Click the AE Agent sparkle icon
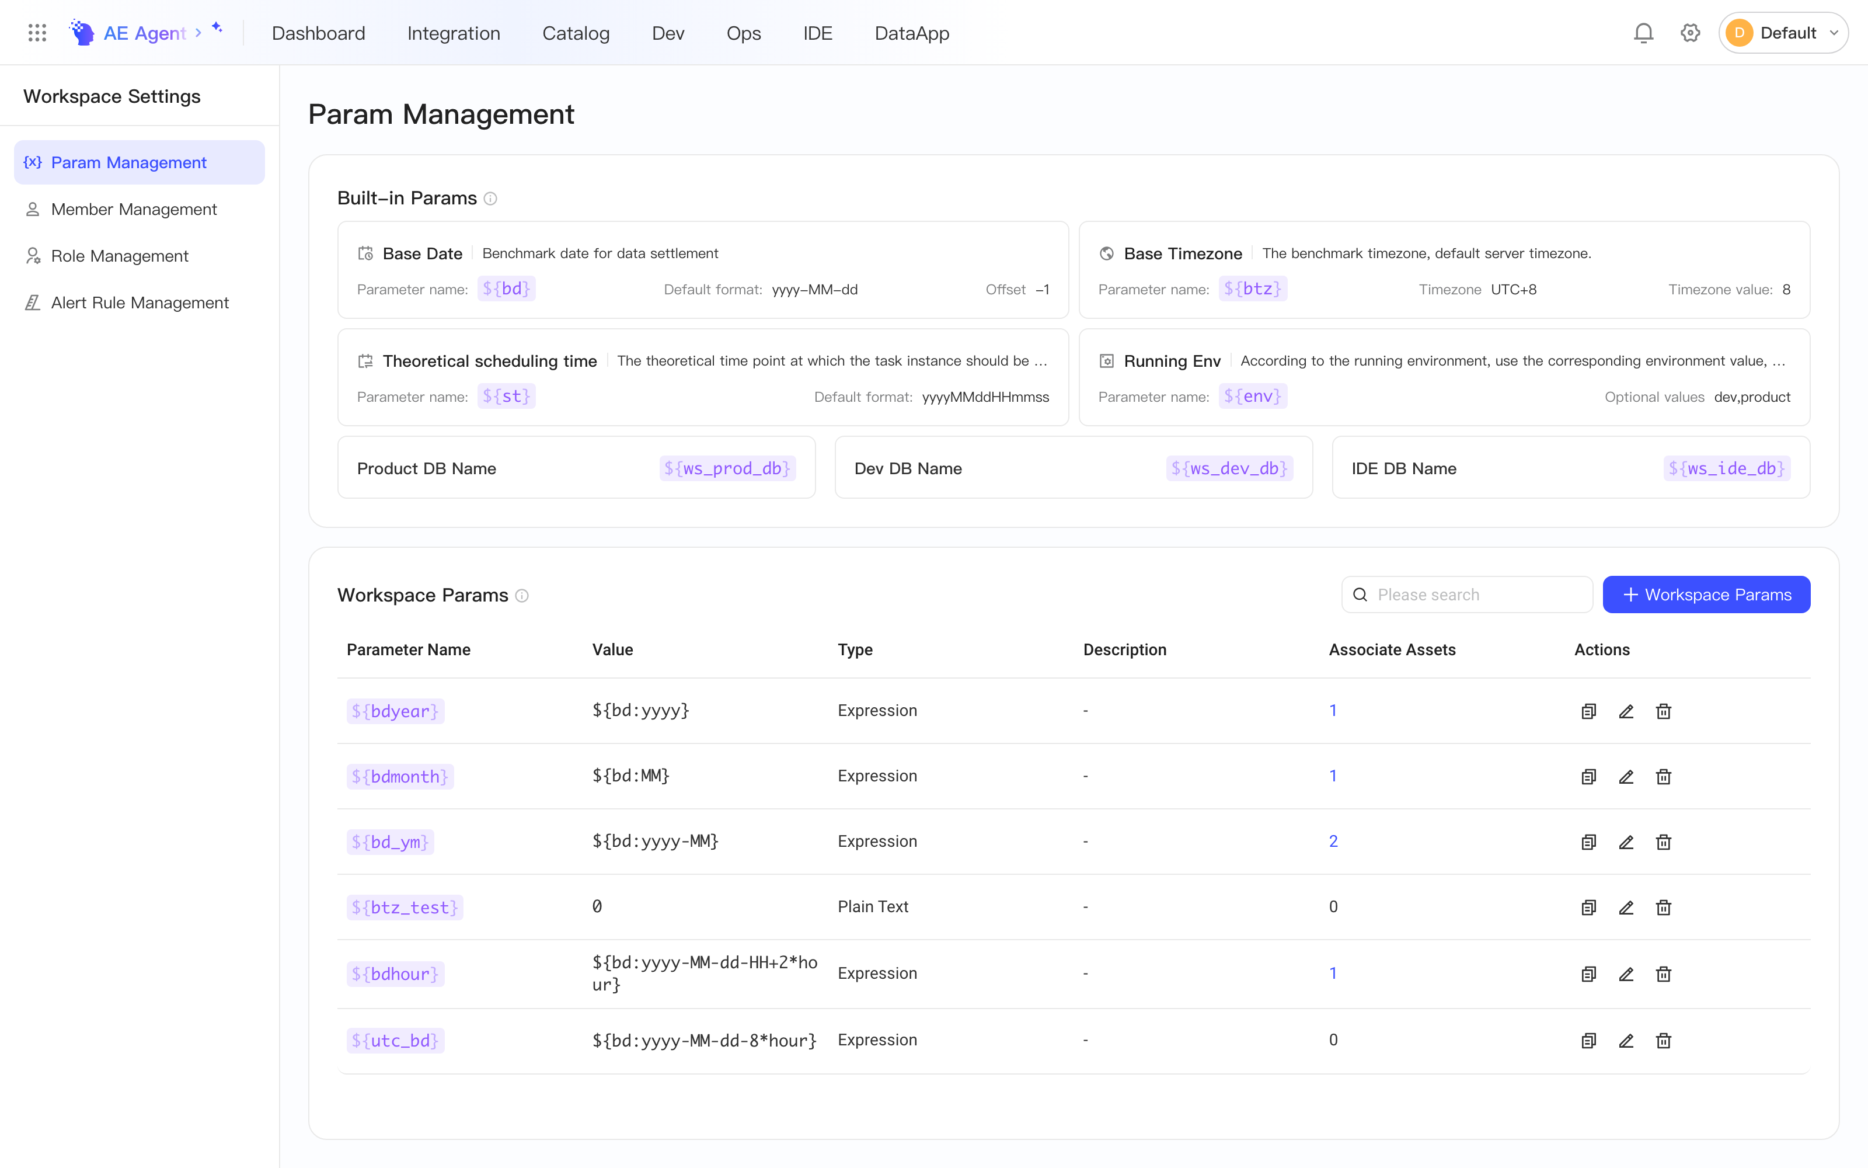 click(218, 28)
